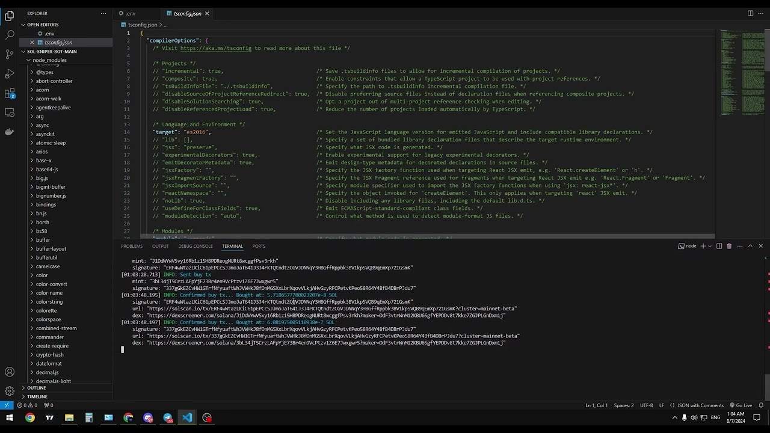770x433 pixels.
Task: Open Chrome from the taskbar
Action: (x=29, y=418)
